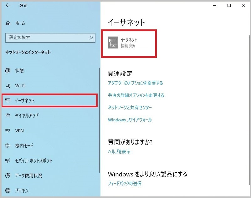
Task: Click ヘルプを表示 for assistance
Action: click(x=120, y=152)
